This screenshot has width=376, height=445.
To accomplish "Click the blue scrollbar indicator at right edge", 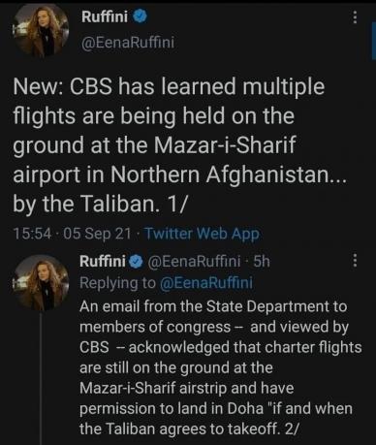I will 374,41.
